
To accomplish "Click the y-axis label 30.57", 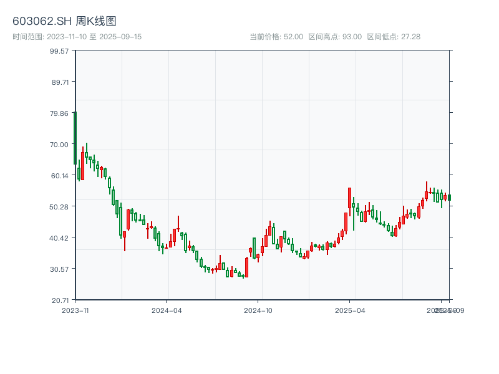I will pos(59,269).
